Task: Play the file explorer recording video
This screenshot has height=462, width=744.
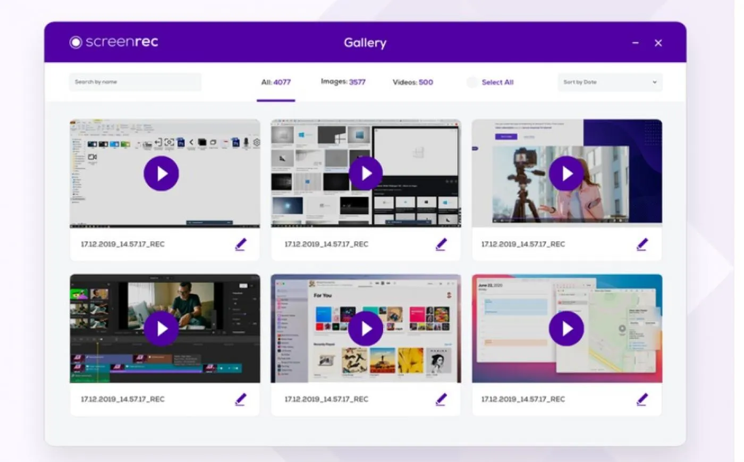Action: 161,173
